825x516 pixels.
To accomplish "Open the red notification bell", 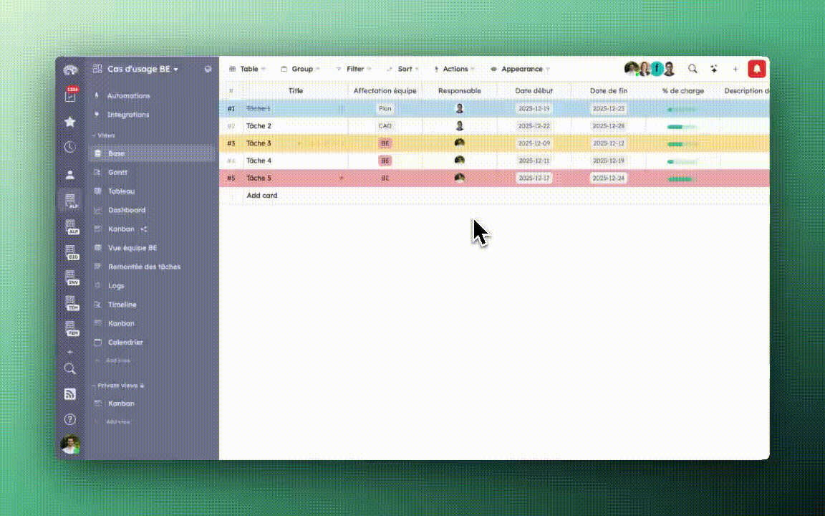I will (x=756, y=69).
